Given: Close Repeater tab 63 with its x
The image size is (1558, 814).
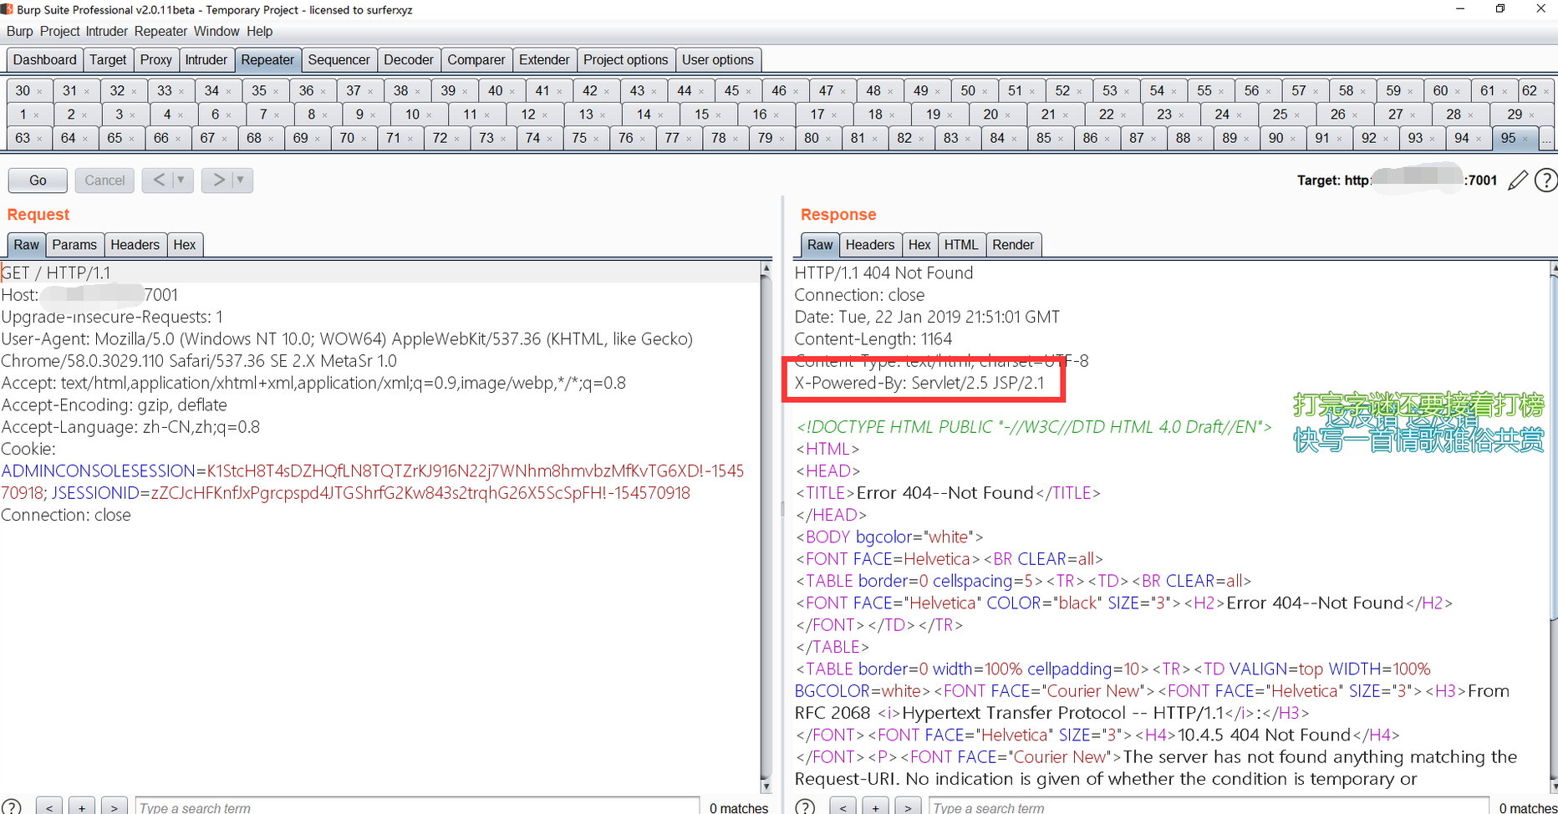Looking at the screenshot, I should click(x=39, y=139).
